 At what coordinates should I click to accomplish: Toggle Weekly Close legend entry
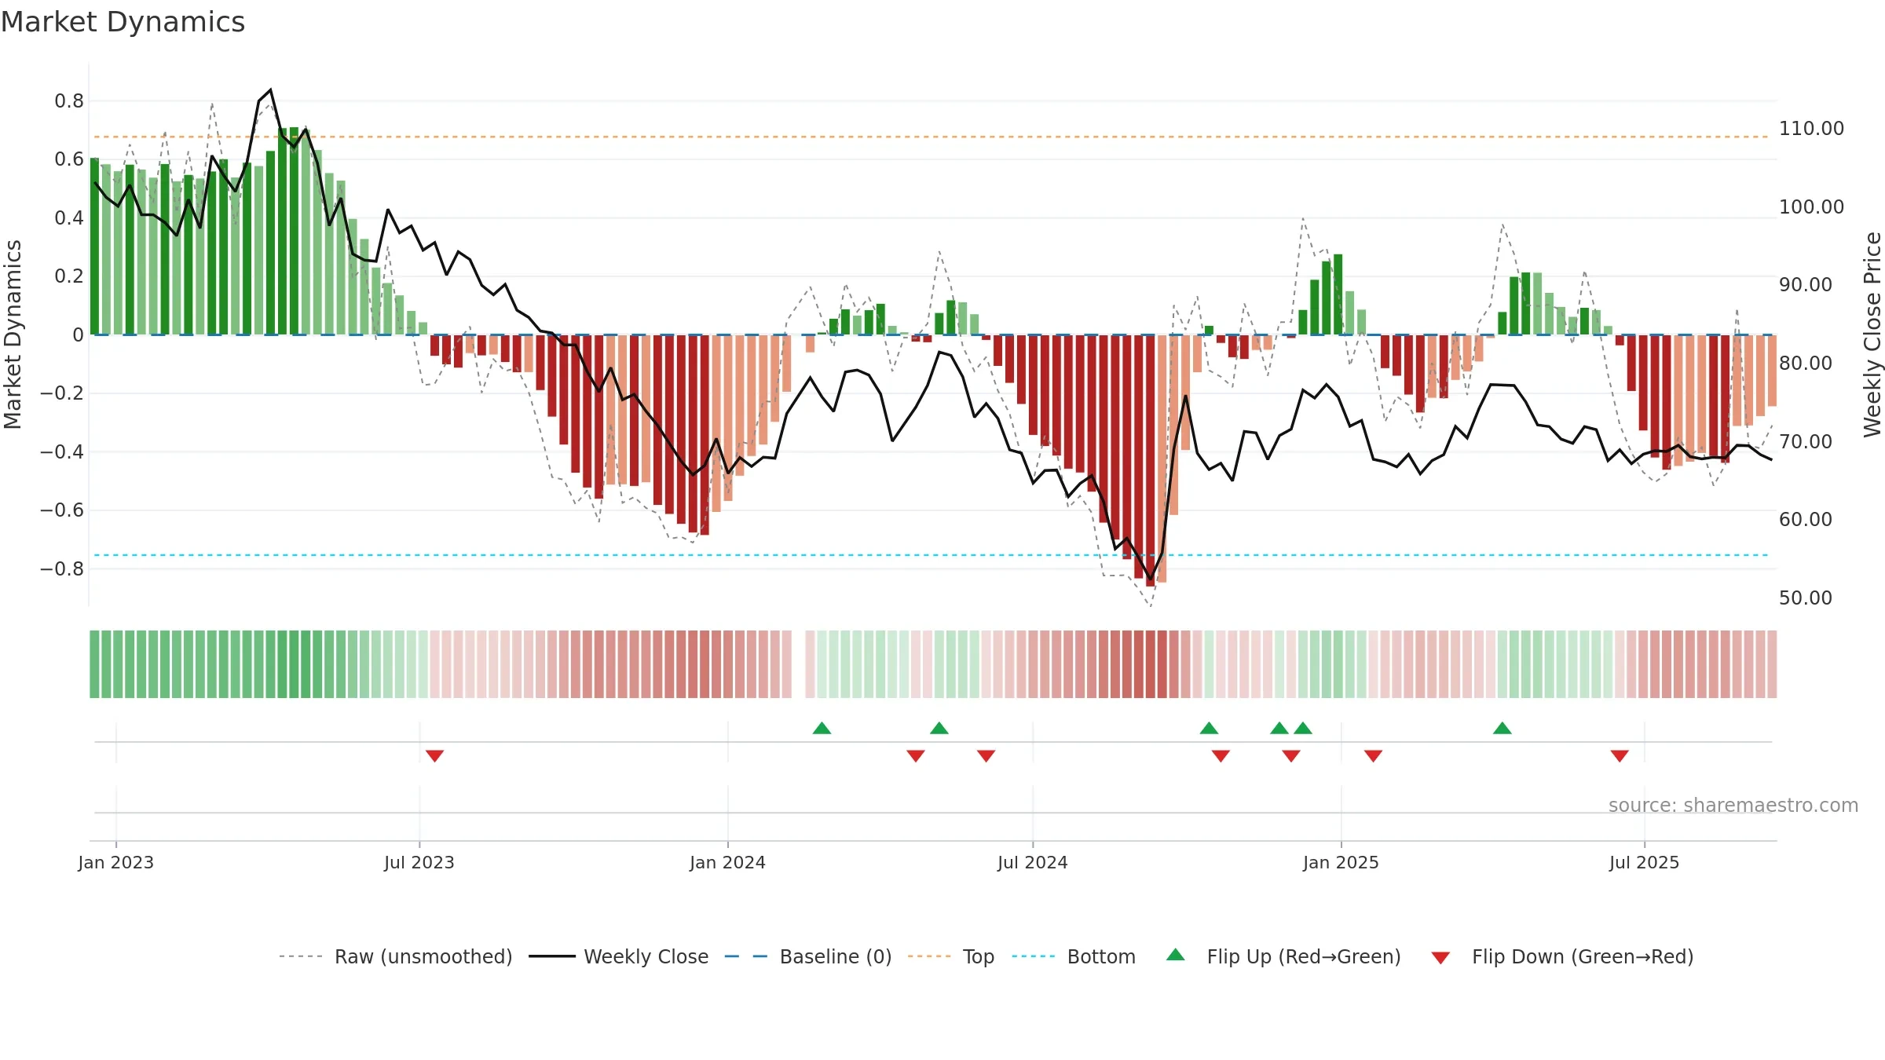point(619,956)
